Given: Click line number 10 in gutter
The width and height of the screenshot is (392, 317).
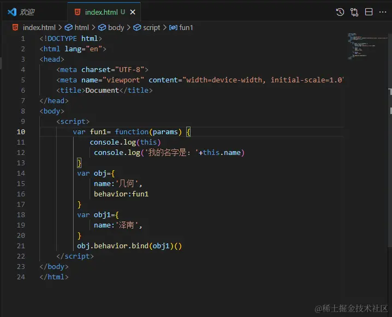Looking at the screenshot, I should coord(21,132).
